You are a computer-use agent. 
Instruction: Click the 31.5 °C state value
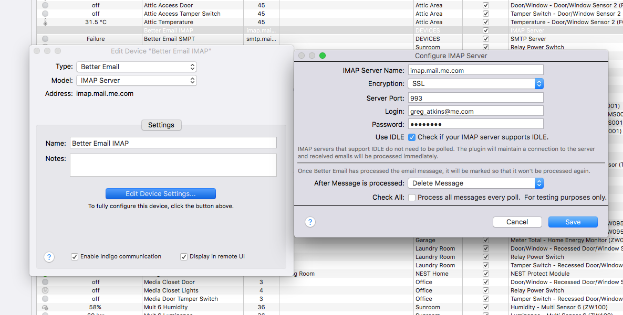(x=96, y=22)
